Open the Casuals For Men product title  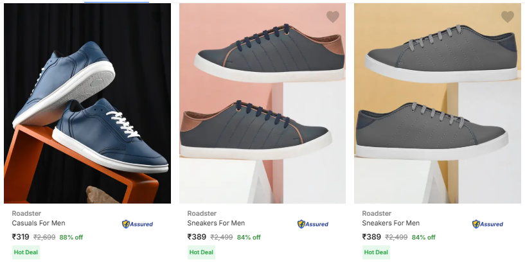point(39,223)
